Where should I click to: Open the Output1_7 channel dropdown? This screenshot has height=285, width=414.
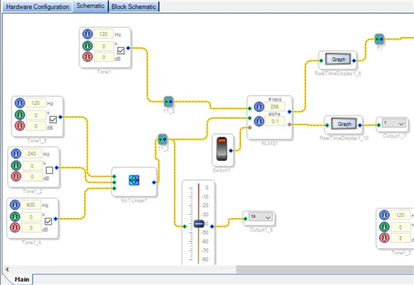tap(394, 123)
